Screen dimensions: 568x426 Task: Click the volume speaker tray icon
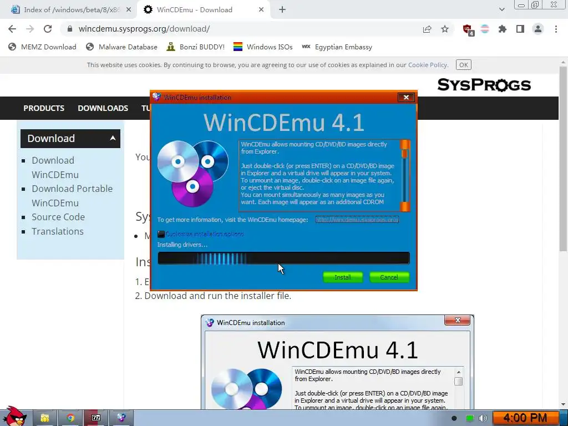click(483, 418)
